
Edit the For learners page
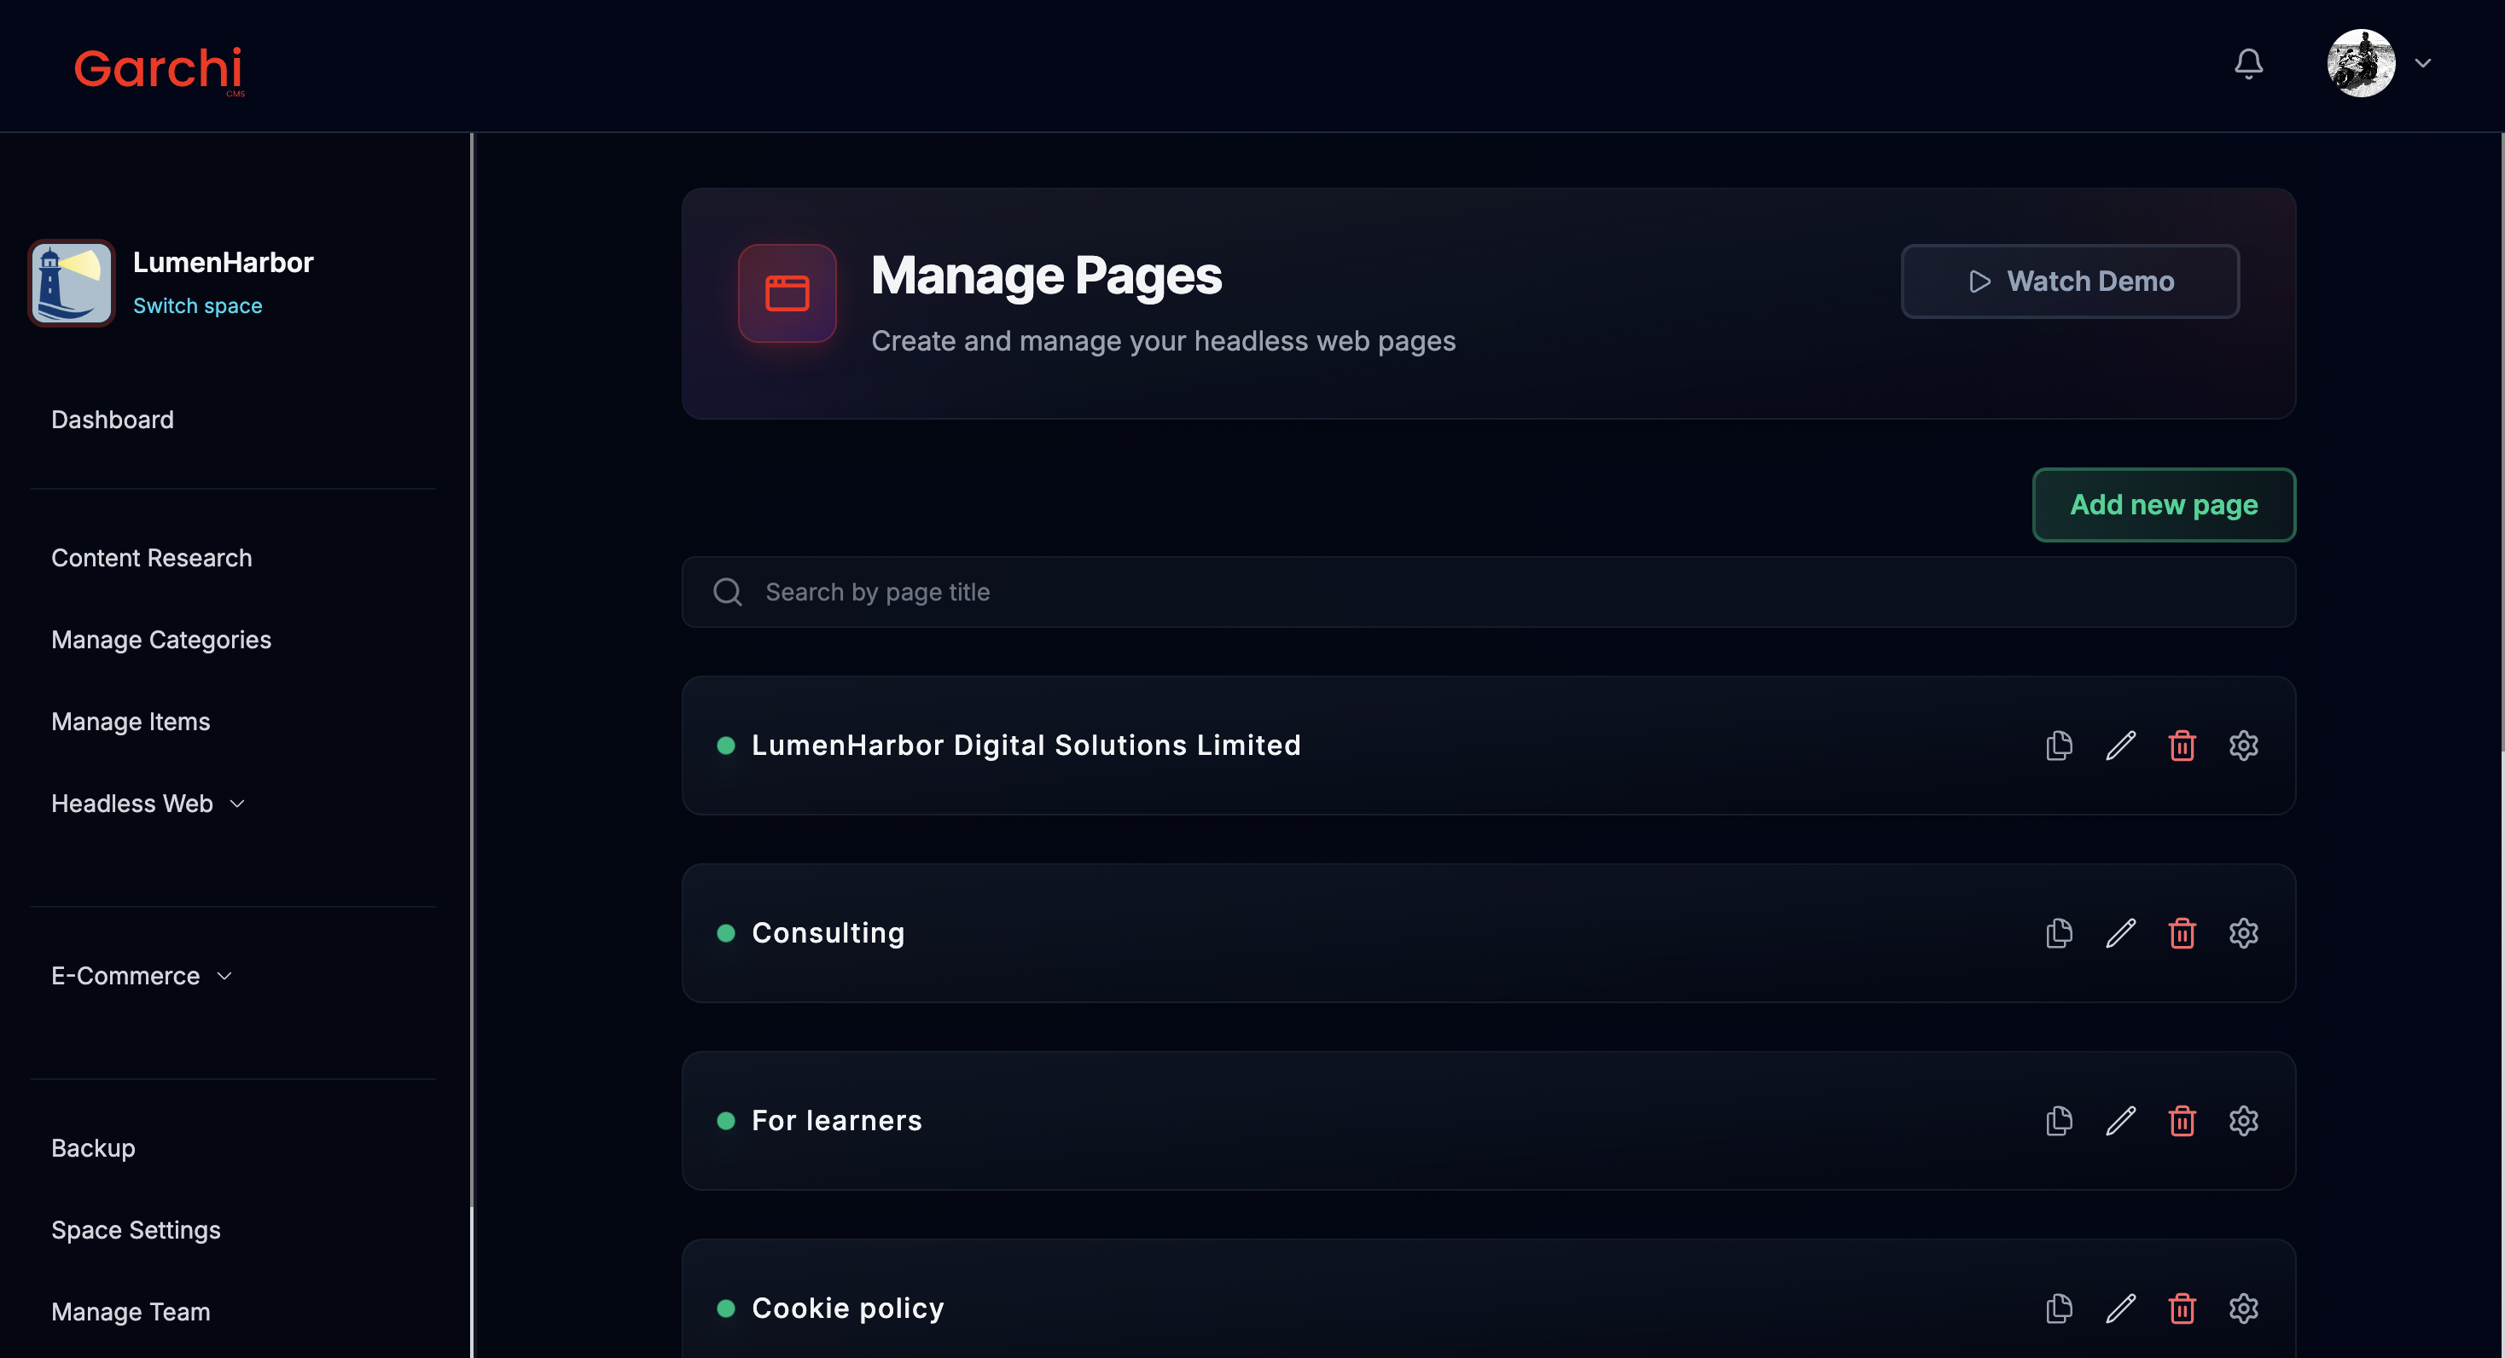(x=2121, y=1121)
